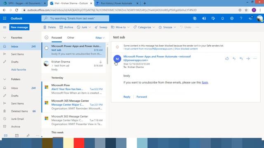Expand Junk options dropdown

pyautogui.click(x=90, y=27)
